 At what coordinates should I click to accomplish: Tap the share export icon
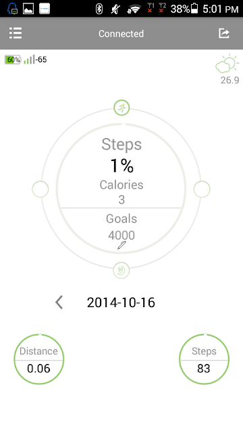(223, 33)
